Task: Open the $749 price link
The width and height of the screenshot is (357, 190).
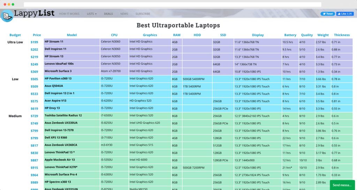Action: (x=35, y=123)
